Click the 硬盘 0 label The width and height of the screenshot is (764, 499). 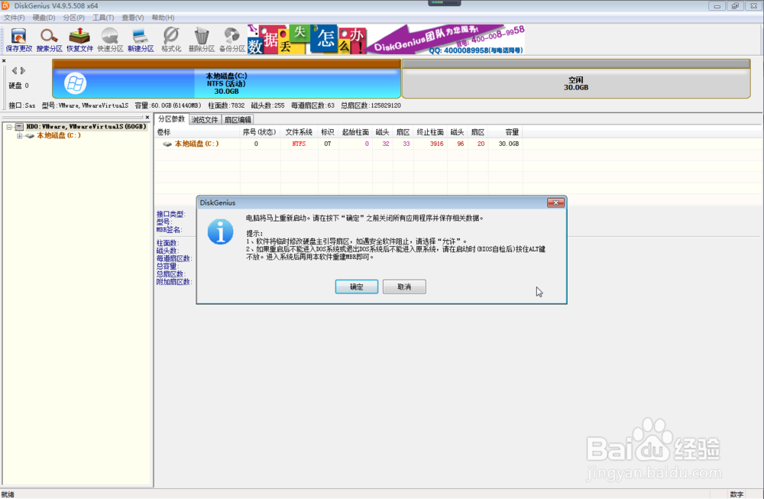click(18, 86)
